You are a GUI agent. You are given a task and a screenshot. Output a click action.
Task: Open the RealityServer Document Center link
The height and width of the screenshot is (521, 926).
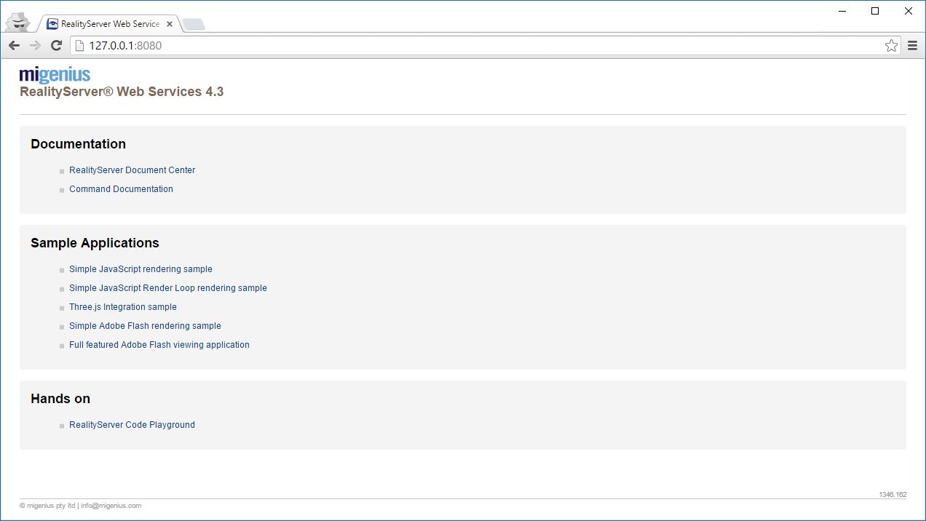132,170
